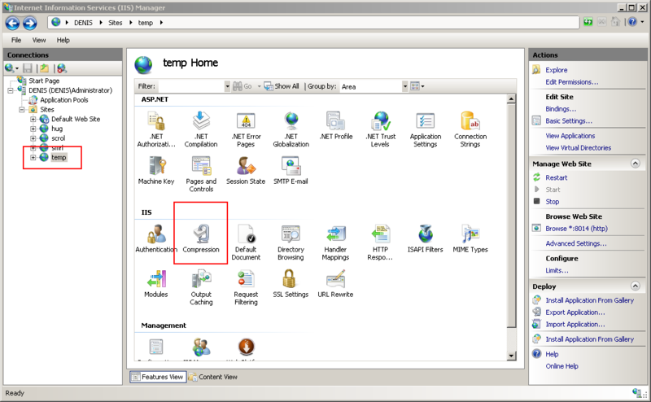This screenshot has height=402, width=651.
Task: Open the .NET Profile feature
Action: pos(336,125)
